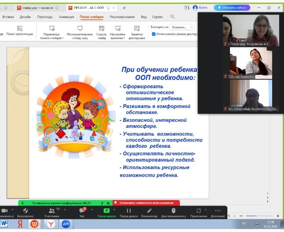Open the Custom Slide Show (Пользовательские слайд-шоу) tool

pos(80,32)
